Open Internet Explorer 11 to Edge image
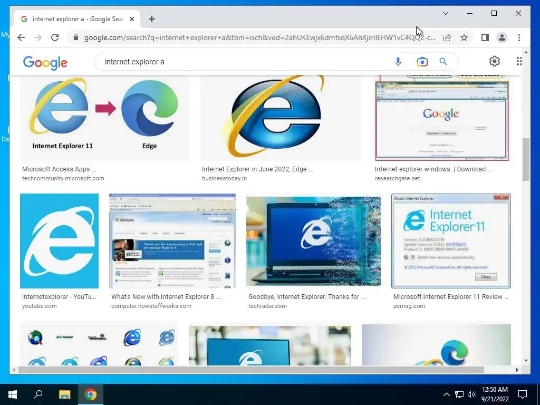This screenshot has height=405, width=540. tap(105, 118)
